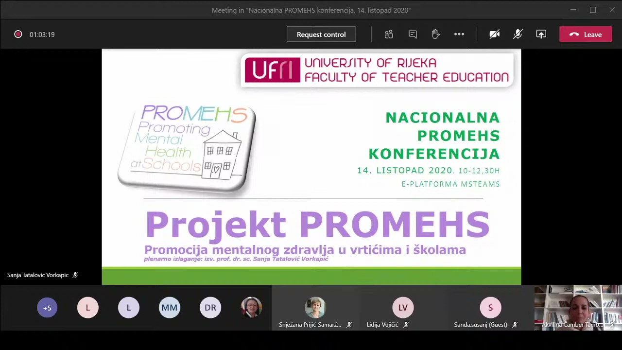Raise your hand icon

[435, 34]
